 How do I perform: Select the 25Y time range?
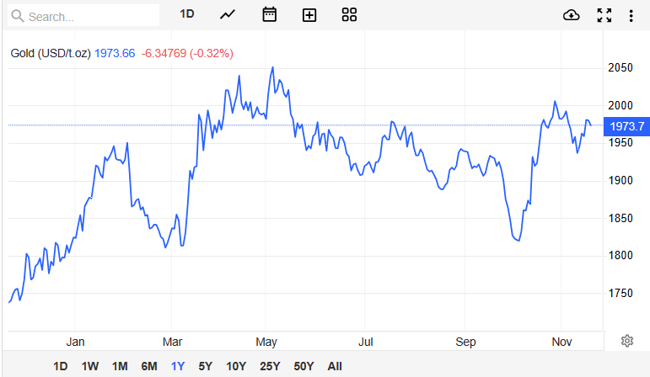pos(270,366)
